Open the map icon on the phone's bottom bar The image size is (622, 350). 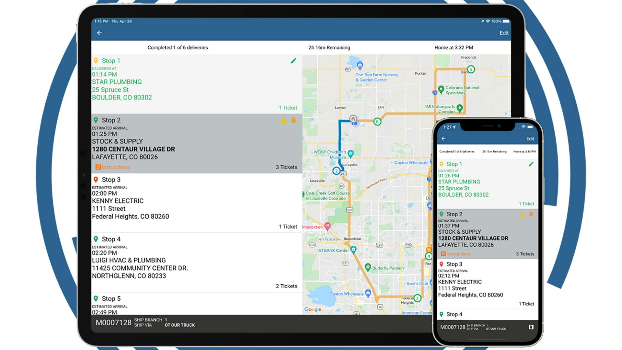coord(531,327)
